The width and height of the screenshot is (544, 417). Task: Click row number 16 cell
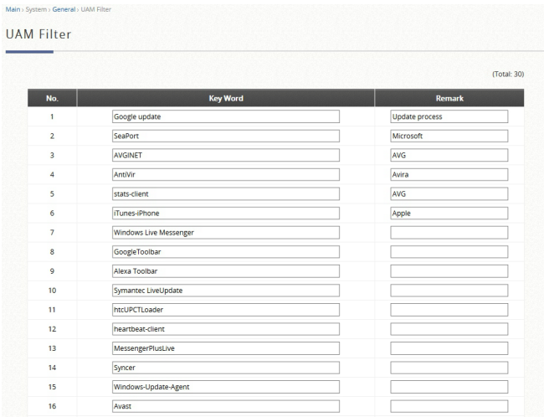coord(52,406)
